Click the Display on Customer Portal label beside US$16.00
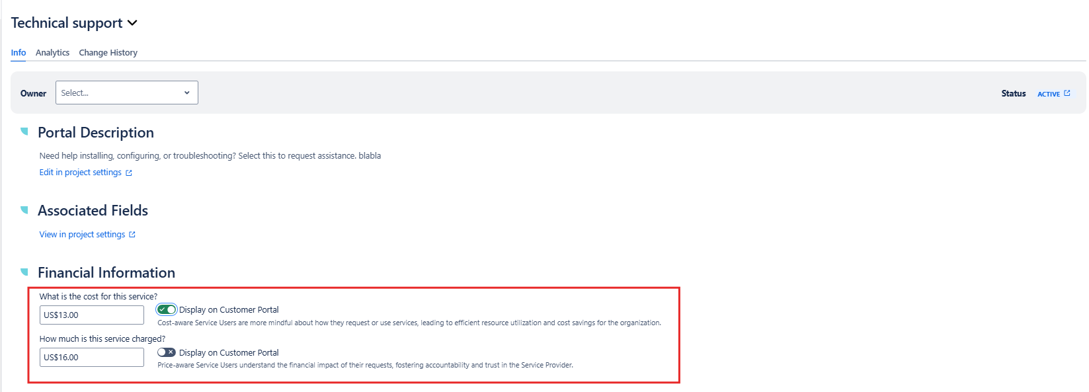 229,352
